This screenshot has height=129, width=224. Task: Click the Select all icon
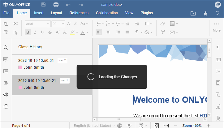coord(15,32)
